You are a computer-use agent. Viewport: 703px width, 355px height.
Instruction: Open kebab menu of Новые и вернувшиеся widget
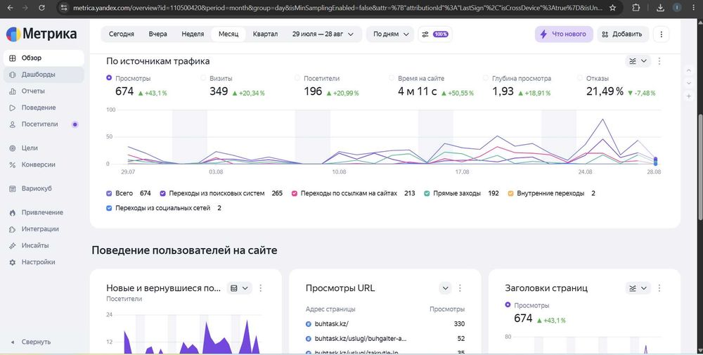pyautogui.click(x=261, y=288)
